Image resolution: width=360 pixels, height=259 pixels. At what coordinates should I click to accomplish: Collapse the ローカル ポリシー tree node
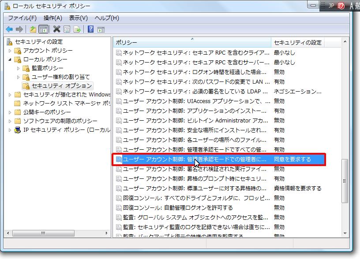pos(10,59)
